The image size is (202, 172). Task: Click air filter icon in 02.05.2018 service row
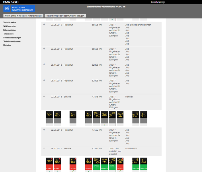pyautogui.click(x=57, y=115)
